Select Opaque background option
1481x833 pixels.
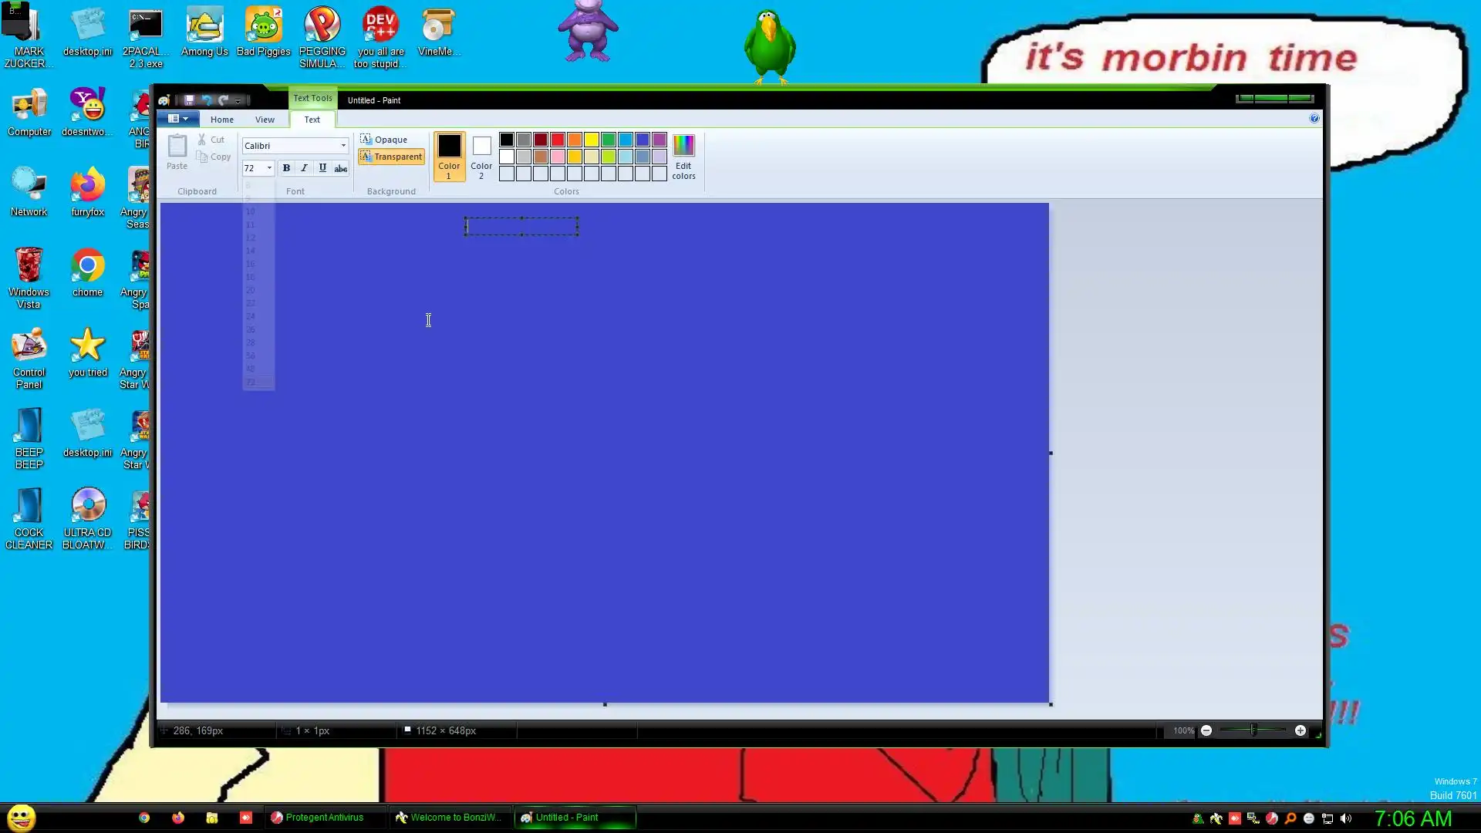[x=384, y=140]
